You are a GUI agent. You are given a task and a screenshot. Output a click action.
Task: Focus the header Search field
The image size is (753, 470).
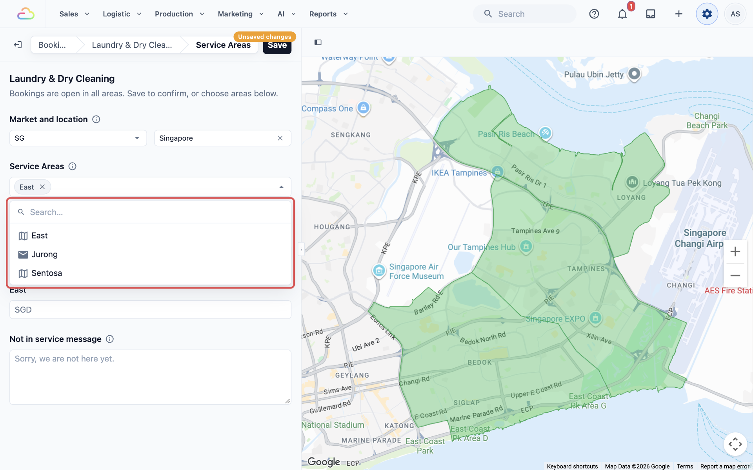click(x=525, y=14)
